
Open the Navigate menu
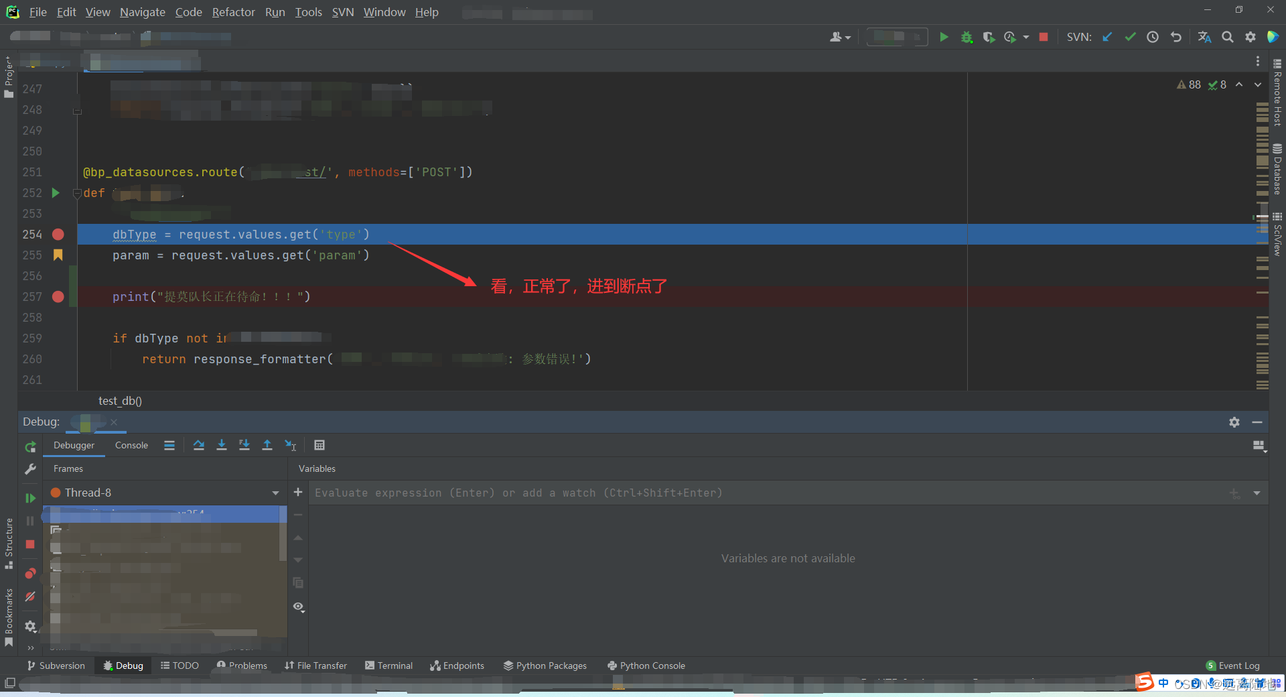[x=143, y=12]
